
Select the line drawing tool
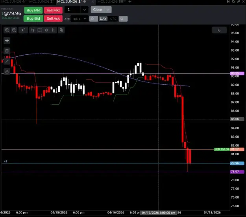[7, 61]
